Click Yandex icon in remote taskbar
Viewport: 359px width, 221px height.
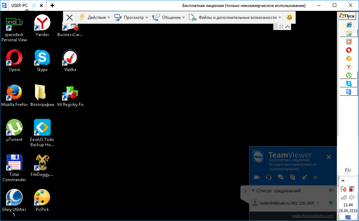349,67
